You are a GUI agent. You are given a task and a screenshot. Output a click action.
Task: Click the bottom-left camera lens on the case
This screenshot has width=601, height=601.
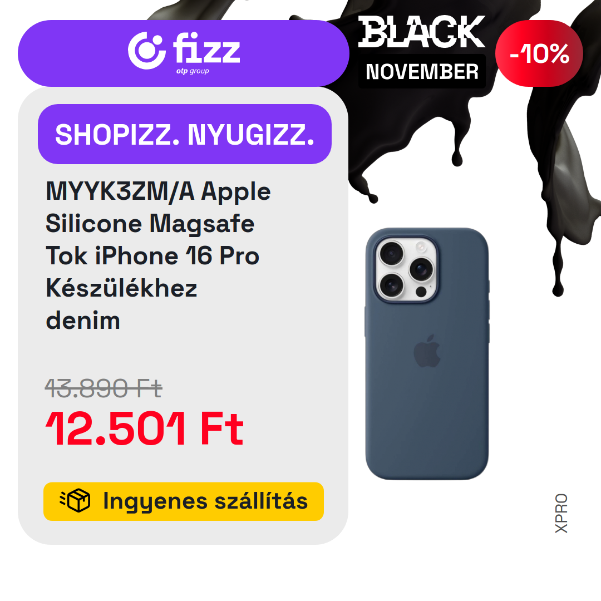click(x=391, y=286)
